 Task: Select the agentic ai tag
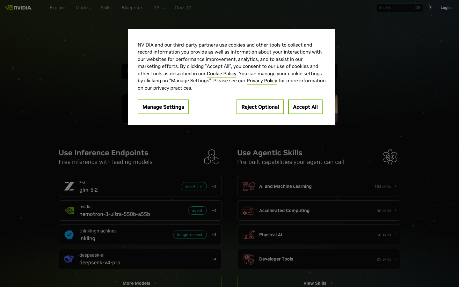(194, 186)
